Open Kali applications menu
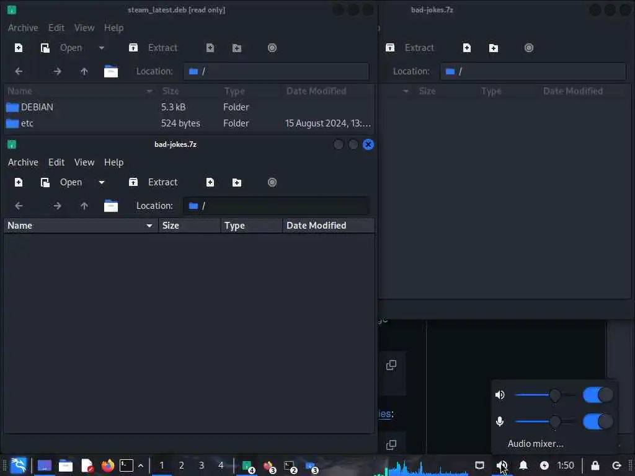The height and width of the screenshot is (476, 635). 19,465
